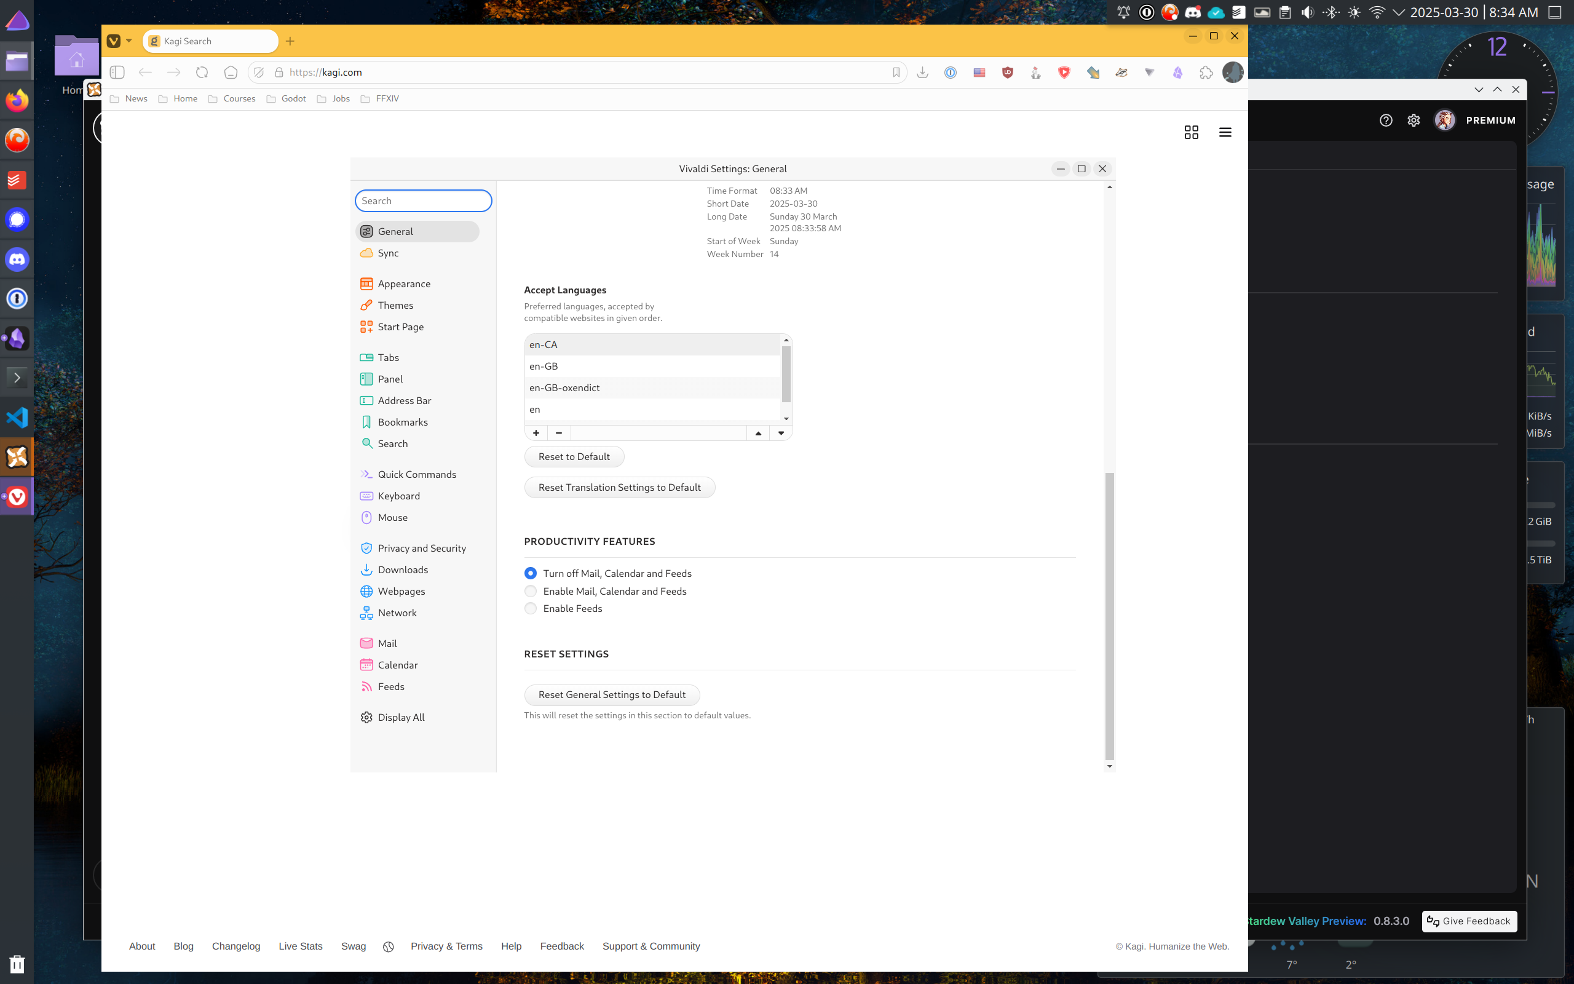Open the content blocker shield in address bar

point(259,72)
